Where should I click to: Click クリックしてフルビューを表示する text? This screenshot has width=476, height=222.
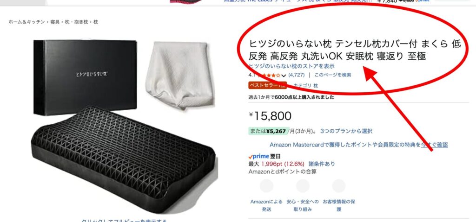click(124, 221)
